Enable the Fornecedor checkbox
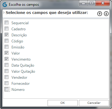Screen dimensions: 112x109 click(7, 83)
